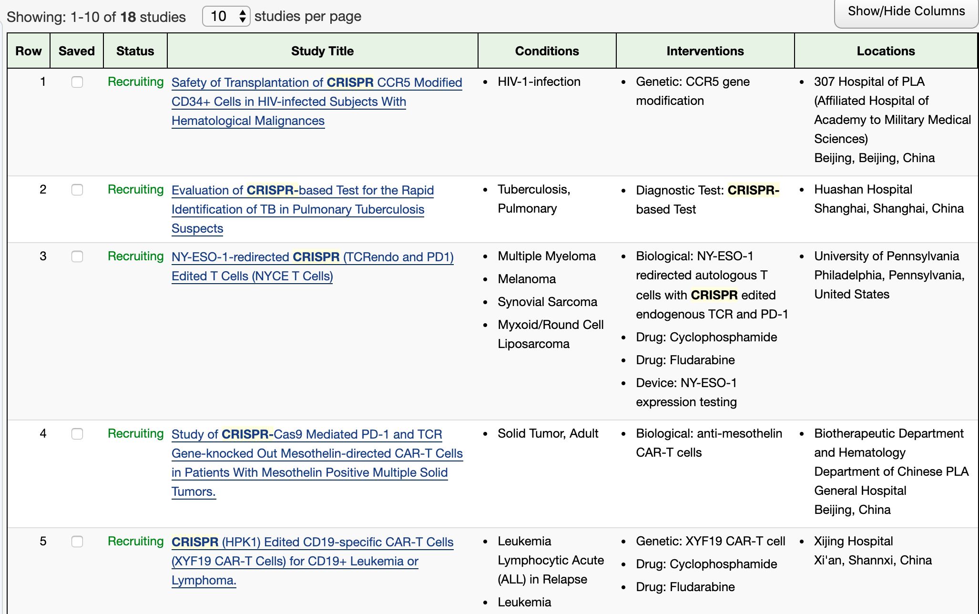979x614 pixels.
Task: Click 'Drug: Cyclophosphamide' in row 3
Action: pos(706,337)
